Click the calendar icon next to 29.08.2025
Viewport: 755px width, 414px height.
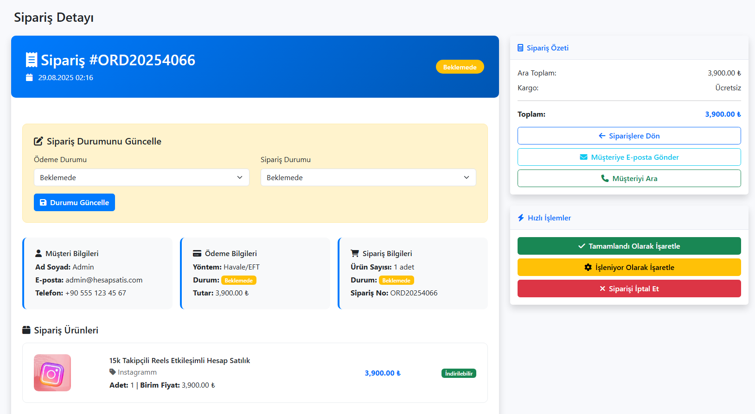29,77
